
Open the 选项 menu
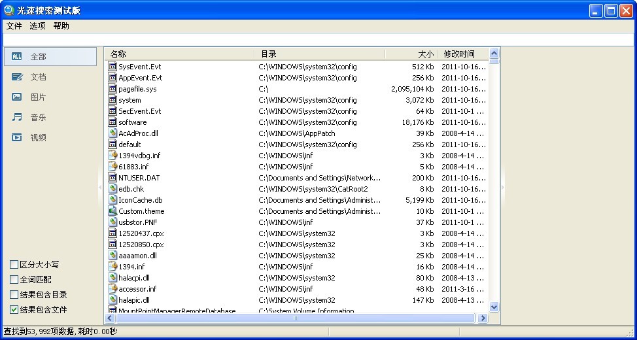[x=37, y=26]
